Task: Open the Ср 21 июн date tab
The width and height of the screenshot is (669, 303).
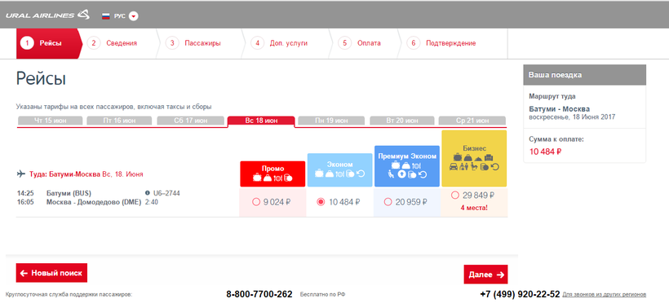Action: 472,121
